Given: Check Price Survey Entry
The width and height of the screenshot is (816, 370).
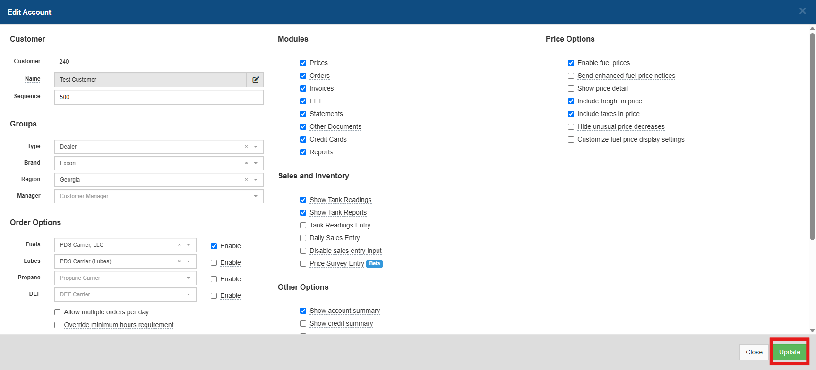Looking at the screenshot, I should (303, 264).
